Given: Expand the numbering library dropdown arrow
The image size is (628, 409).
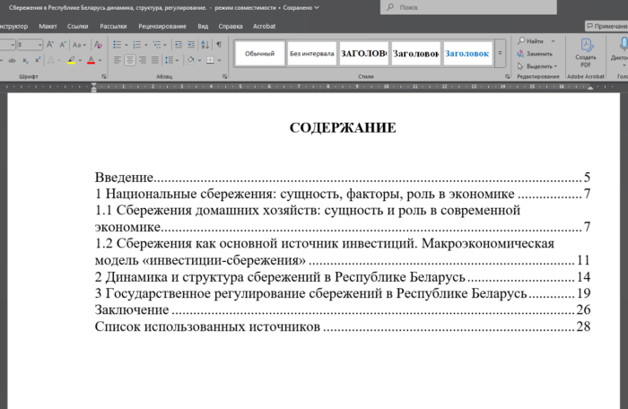Looking at the screenshot, I should click(145, 45).
